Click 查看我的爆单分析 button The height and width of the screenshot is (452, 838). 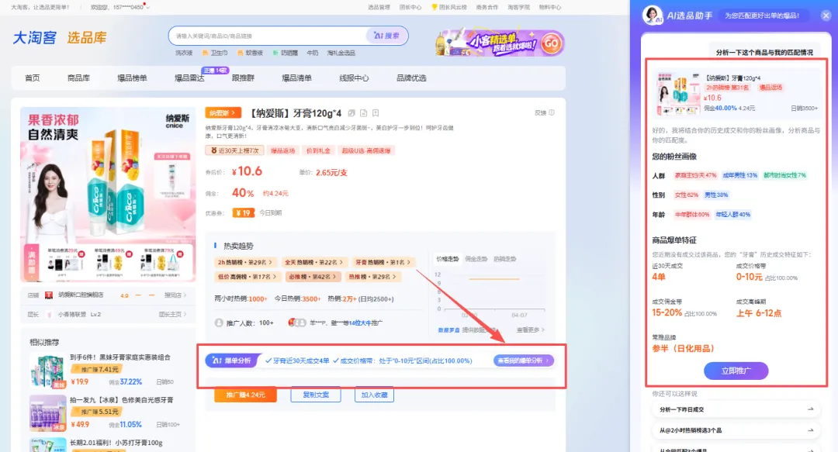point(523,361)
